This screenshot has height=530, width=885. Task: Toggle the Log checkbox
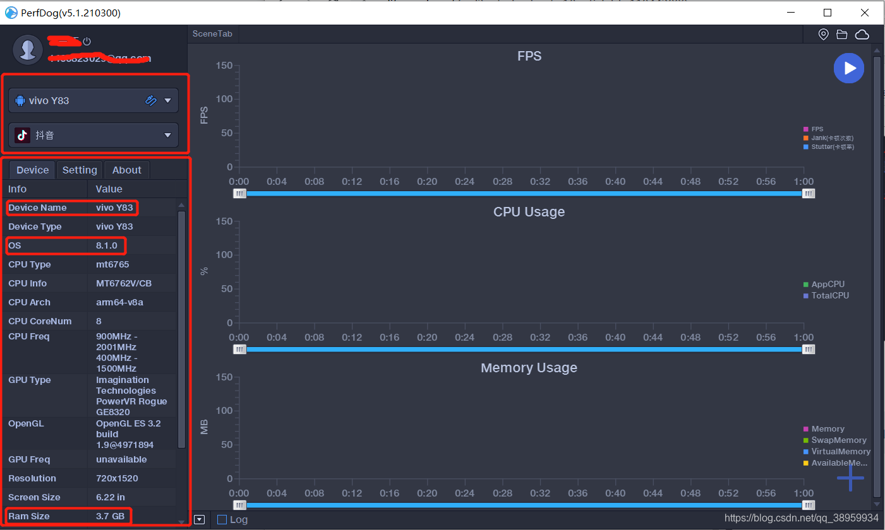coord(222,519)
